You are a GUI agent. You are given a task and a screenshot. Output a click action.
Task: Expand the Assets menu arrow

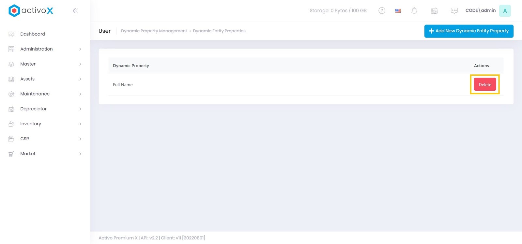pyautogui.click(x=80, y=79)
